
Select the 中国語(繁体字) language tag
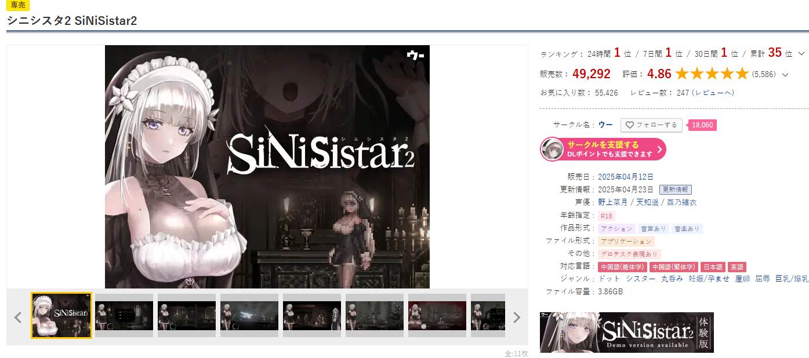(673, 267)
